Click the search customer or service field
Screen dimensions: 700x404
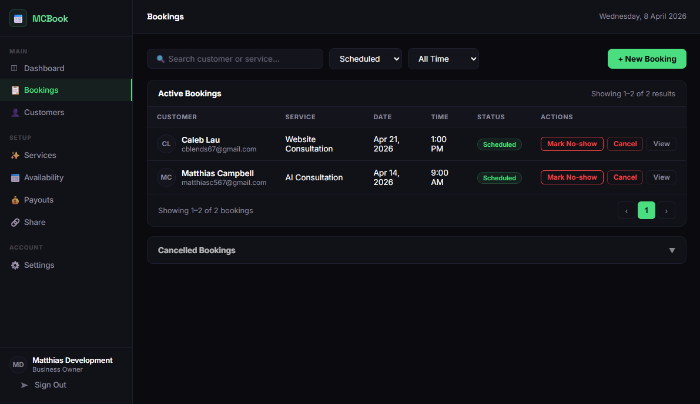click(x=235, y=59)
